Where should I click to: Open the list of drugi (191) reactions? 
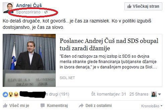click(x=57, y=94)
